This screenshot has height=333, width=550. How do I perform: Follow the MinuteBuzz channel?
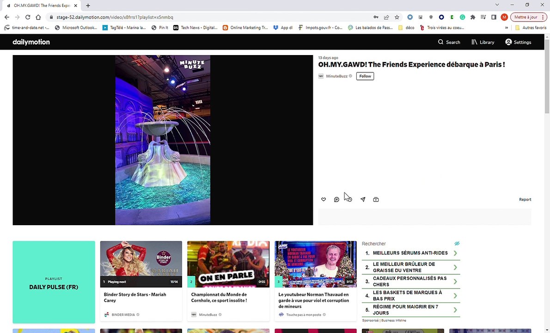click(x=365, y=76)
